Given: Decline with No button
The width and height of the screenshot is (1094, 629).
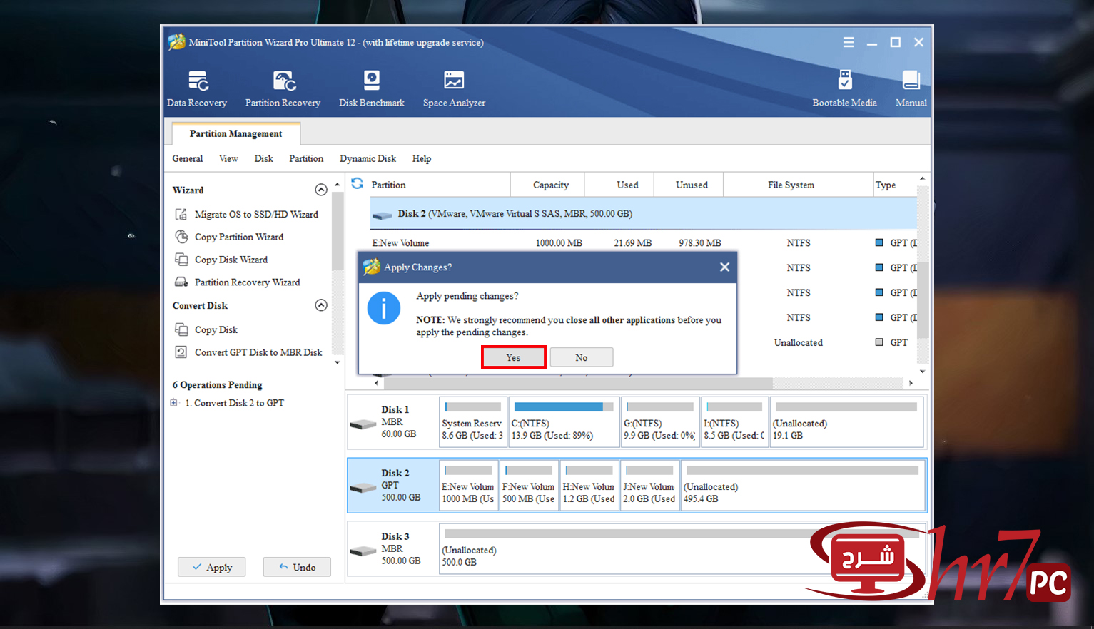Looking at the screenshot, I should point(582,357).
